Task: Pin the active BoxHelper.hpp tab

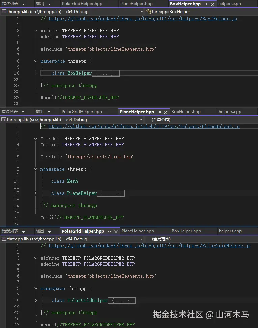Action: click(206, 4)
